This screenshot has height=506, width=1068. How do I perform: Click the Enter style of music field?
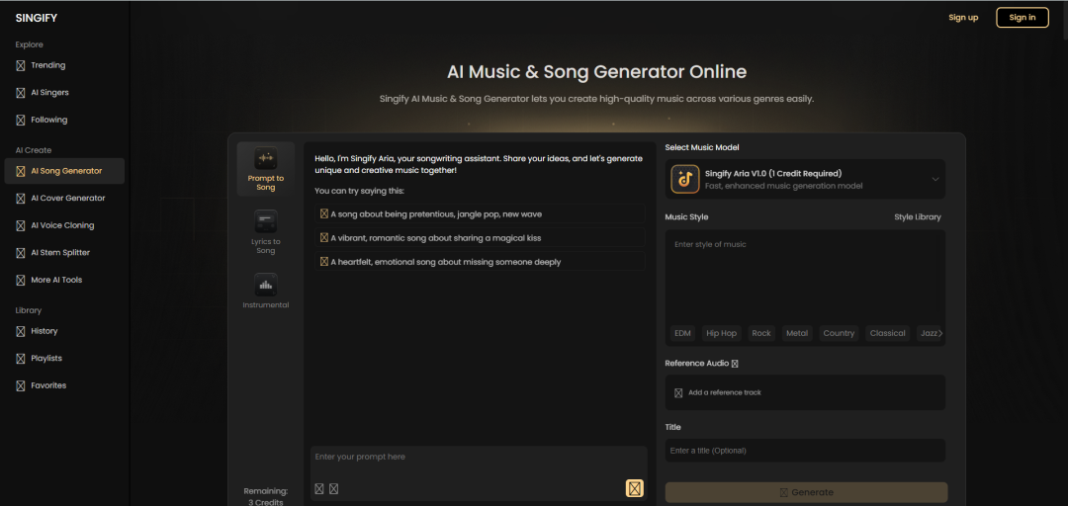[805, 276]
